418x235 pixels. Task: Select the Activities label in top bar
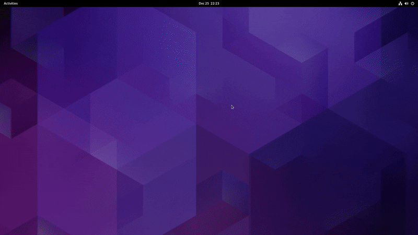(10, 3)
